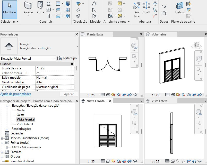Image resolution: width=207 pixels, height=165 pixels.
Task: Open the Elevação: Vista Frontal combo box
Action: [28, 59]
